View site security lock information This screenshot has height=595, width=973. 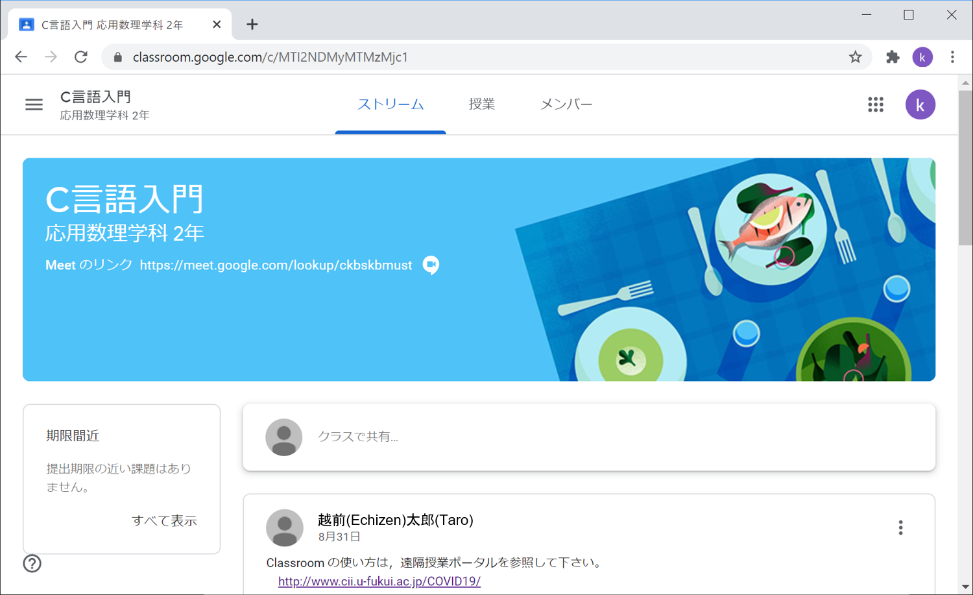pyautogui.click(x=117, y=57)
